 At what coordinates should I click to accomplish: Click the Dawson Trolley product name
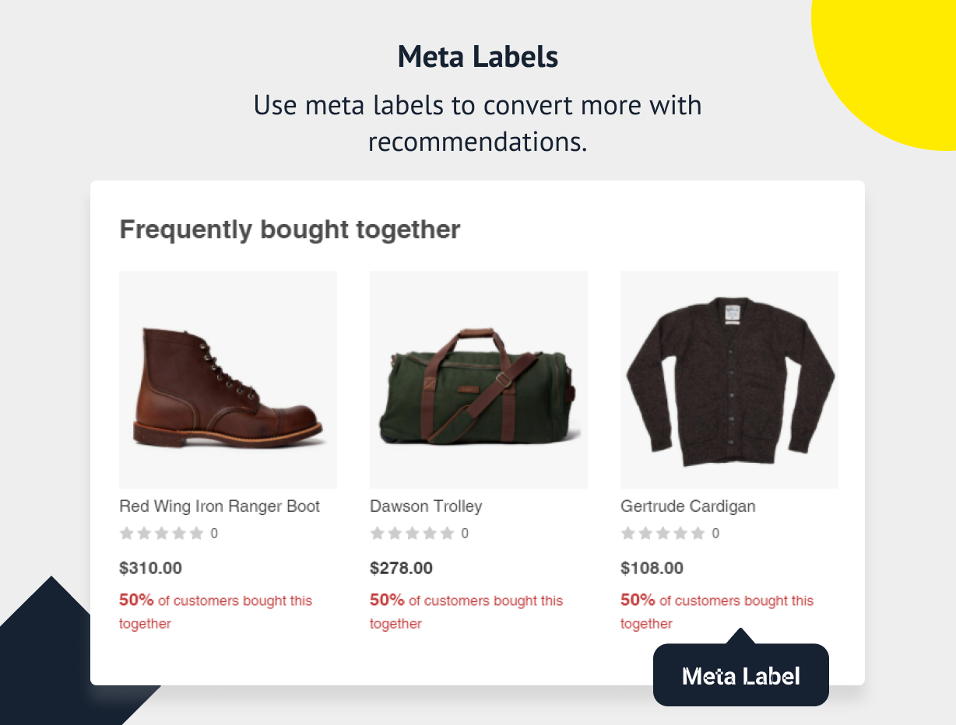426,506
